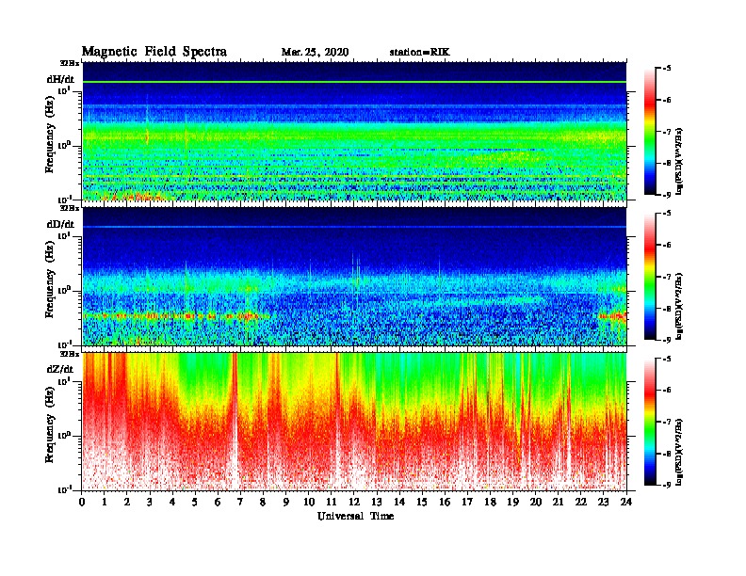This screenshot has width=746, height=576.
Task: Click the hour "19" tick label
Action: (512, 502)
